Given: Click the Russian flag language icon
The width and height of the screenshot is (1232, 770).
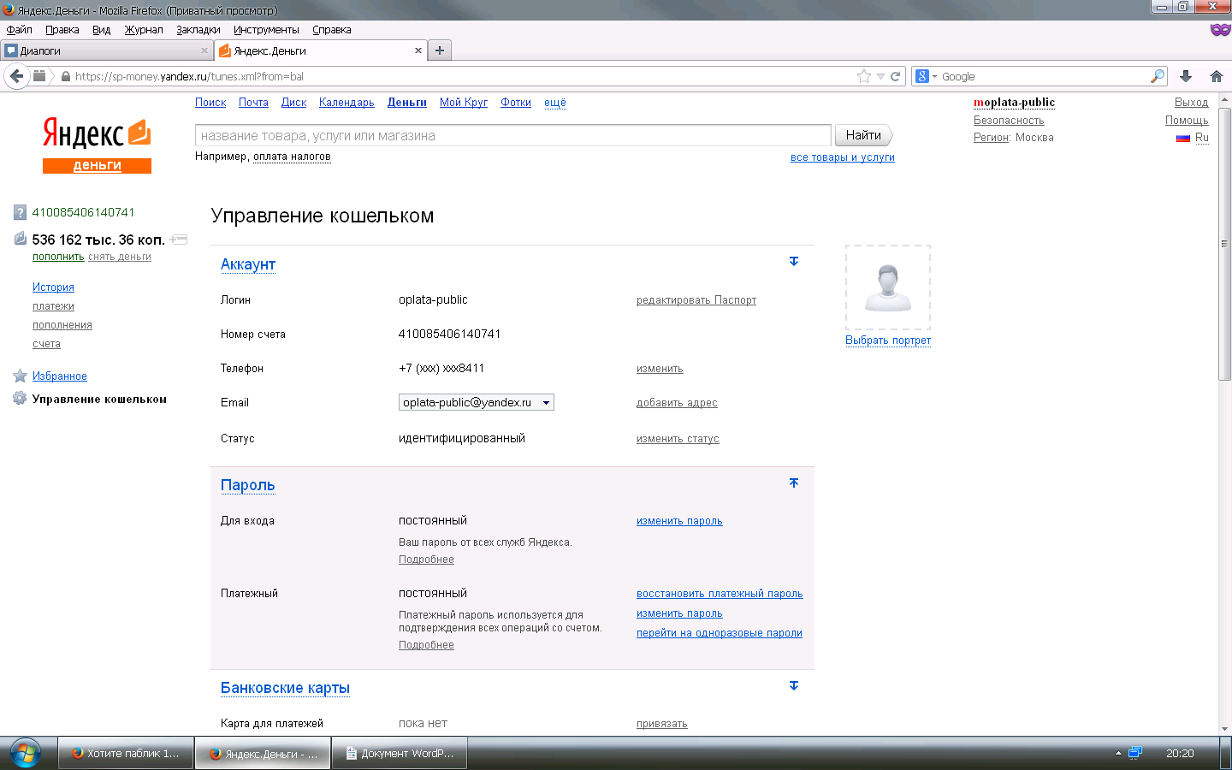Looking at the screenshot, I should (1183, 138).
